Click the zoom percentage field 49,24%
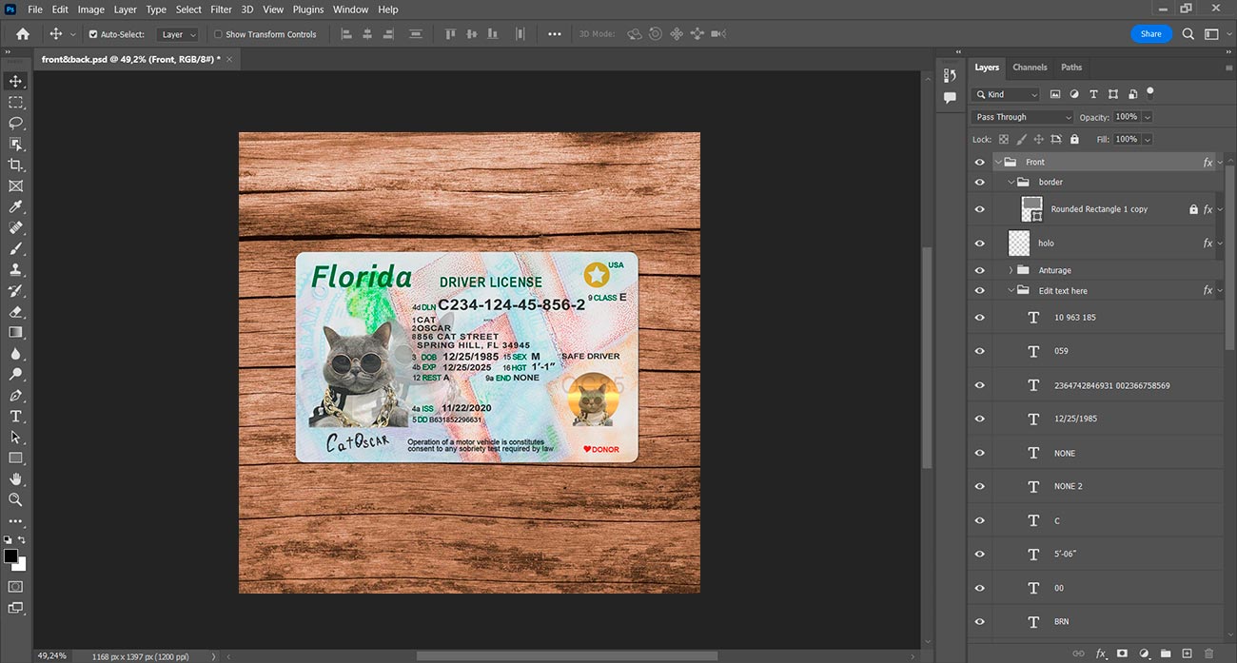The height and width of the screenshot is (663, 1237). 52,656
